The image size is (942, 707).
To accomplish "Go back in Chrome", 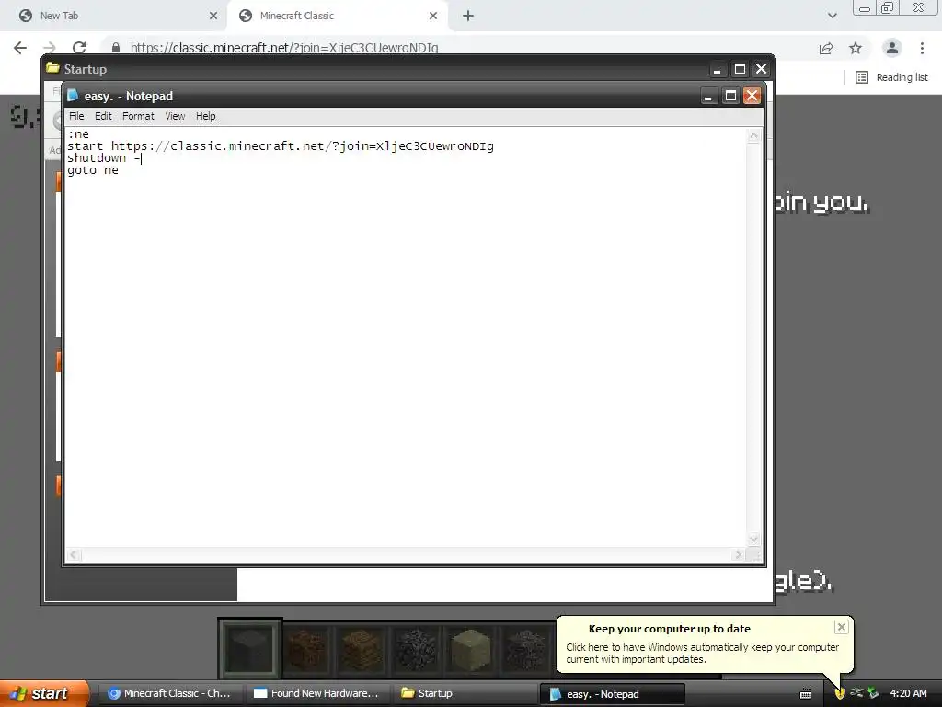I will click(20, 48).
